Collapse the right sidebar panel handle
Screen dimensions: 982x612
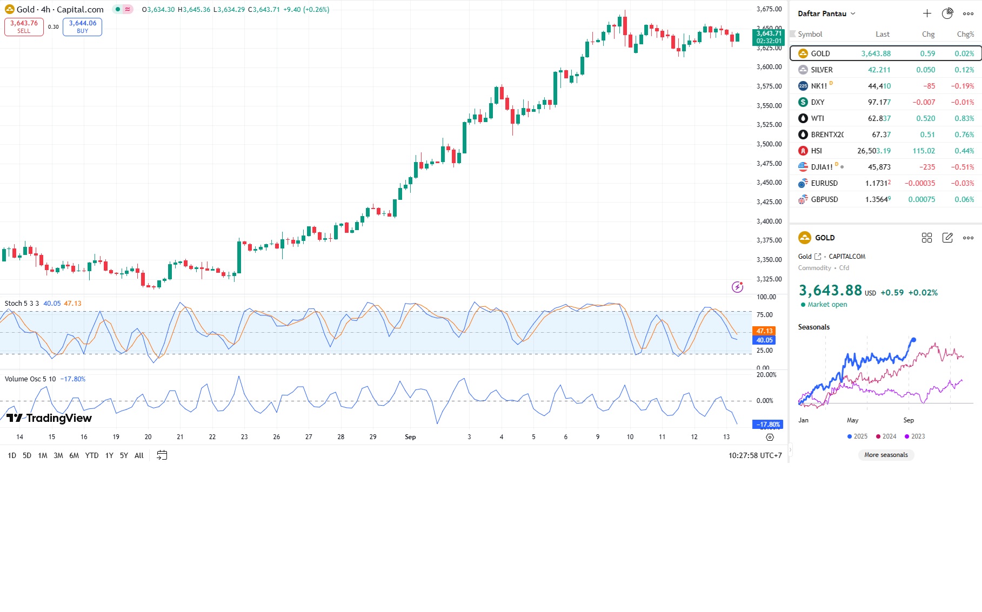pyautogui.click(x=790, y=449)
